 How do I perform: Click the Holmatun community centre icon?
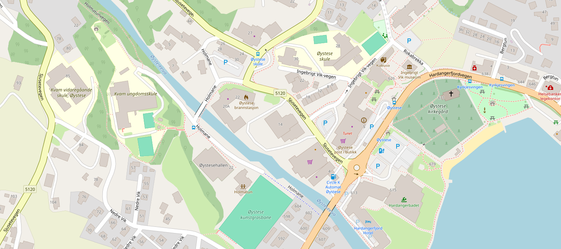pyautogui.click(x=243, y=186)
